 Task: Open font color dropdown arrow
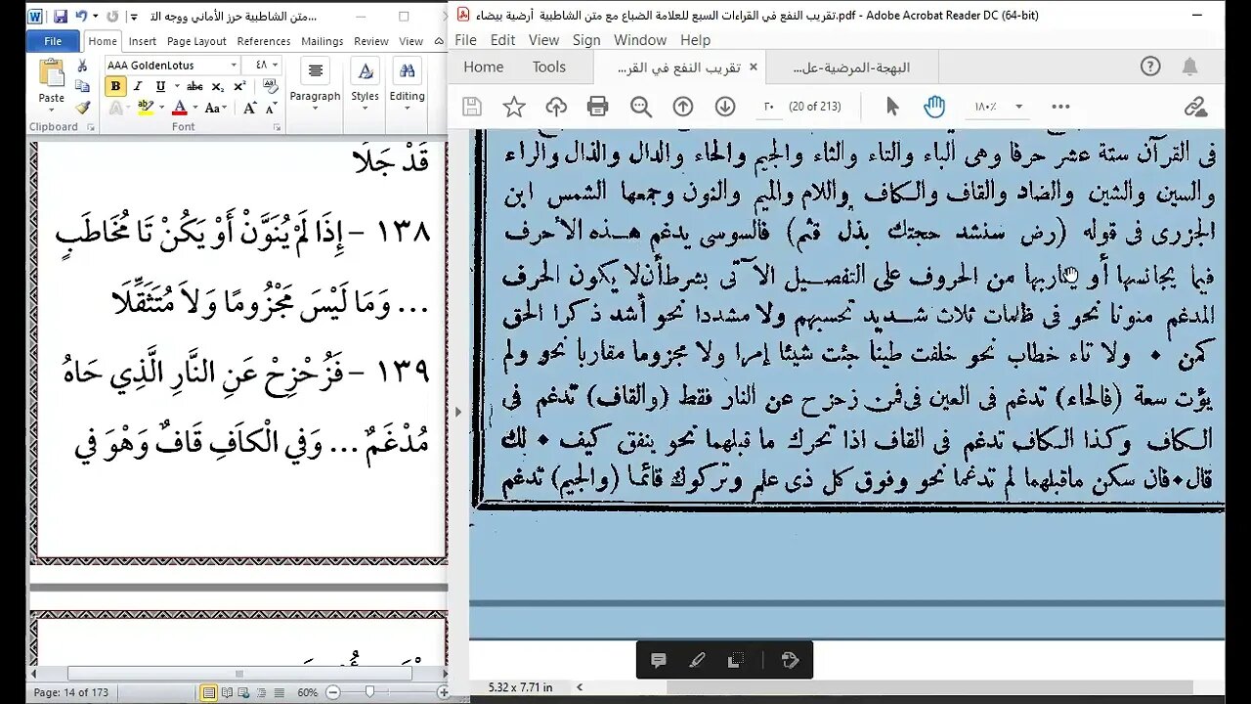pyautogui.click(x=194, y=108)
